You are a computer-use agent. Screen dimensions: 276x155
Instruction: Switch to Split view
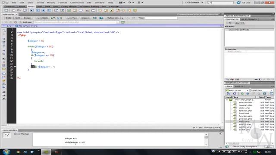click(x=17, y=18)
